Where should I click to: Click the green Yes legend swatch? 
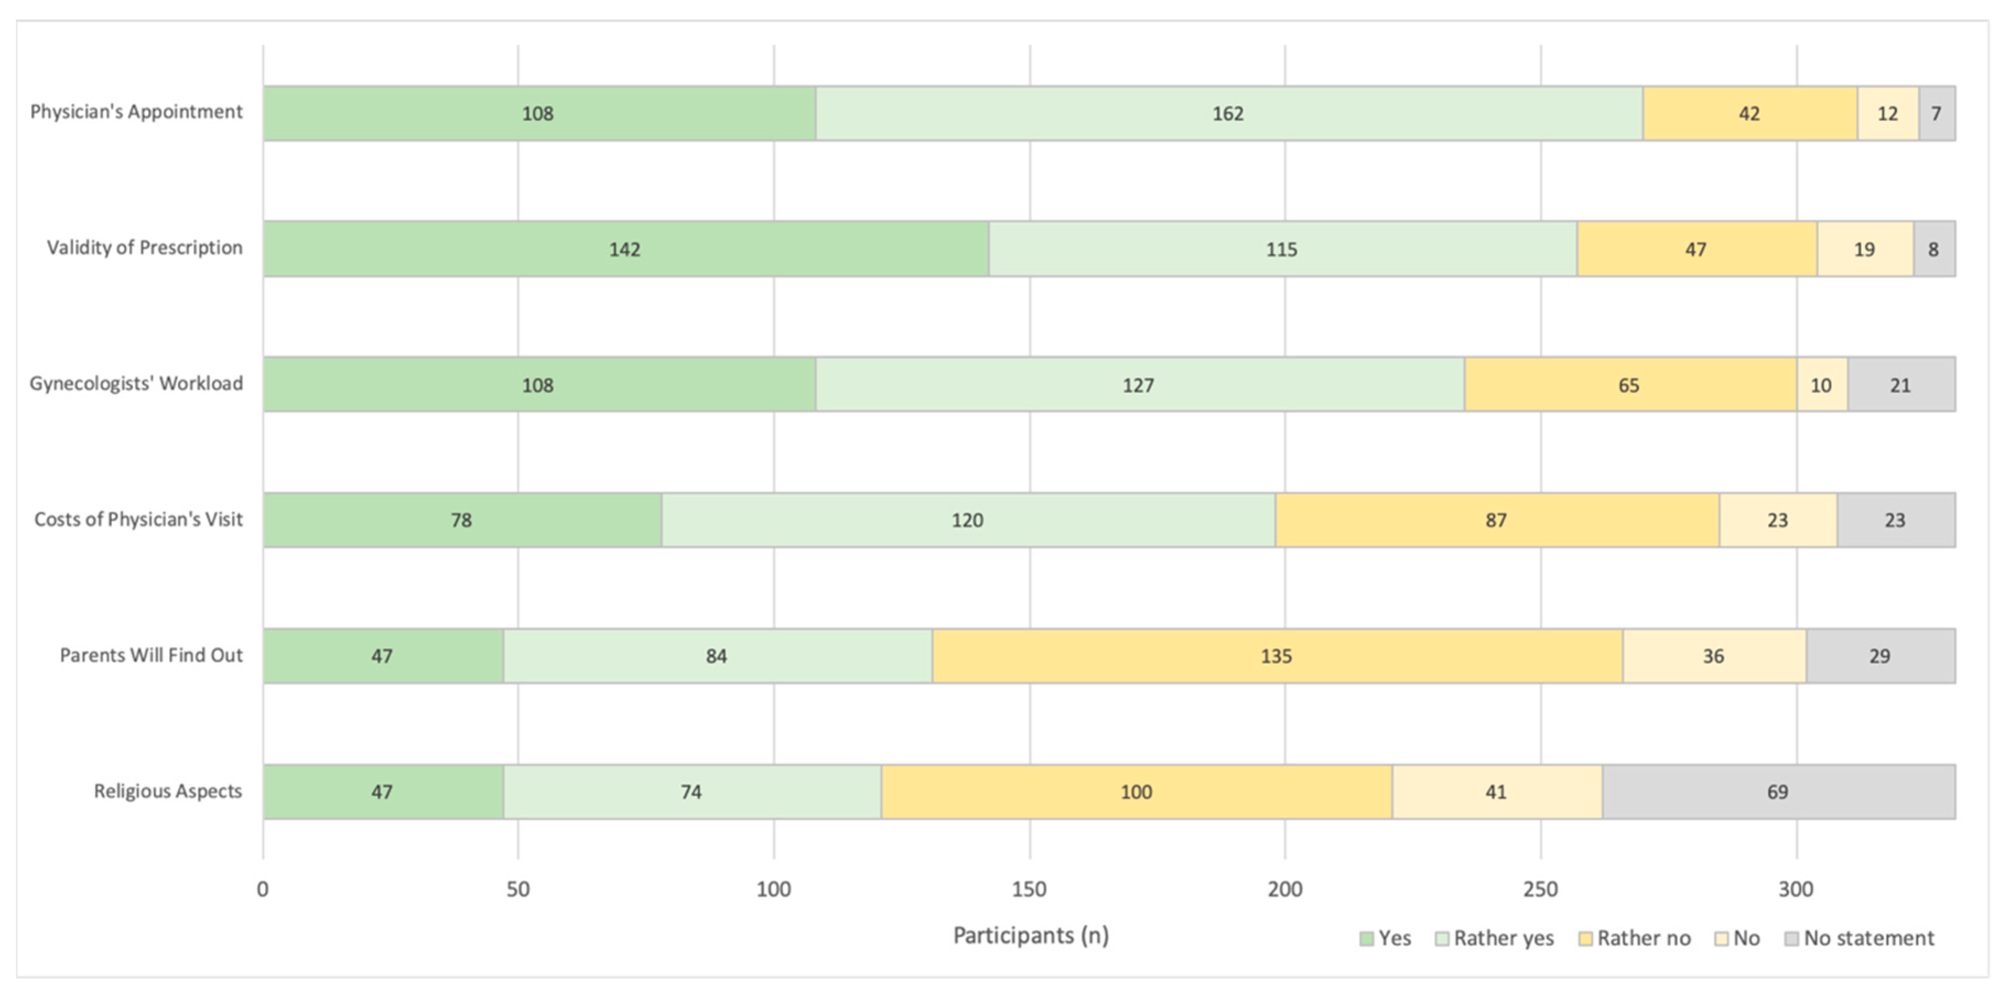click(1366, 939)
